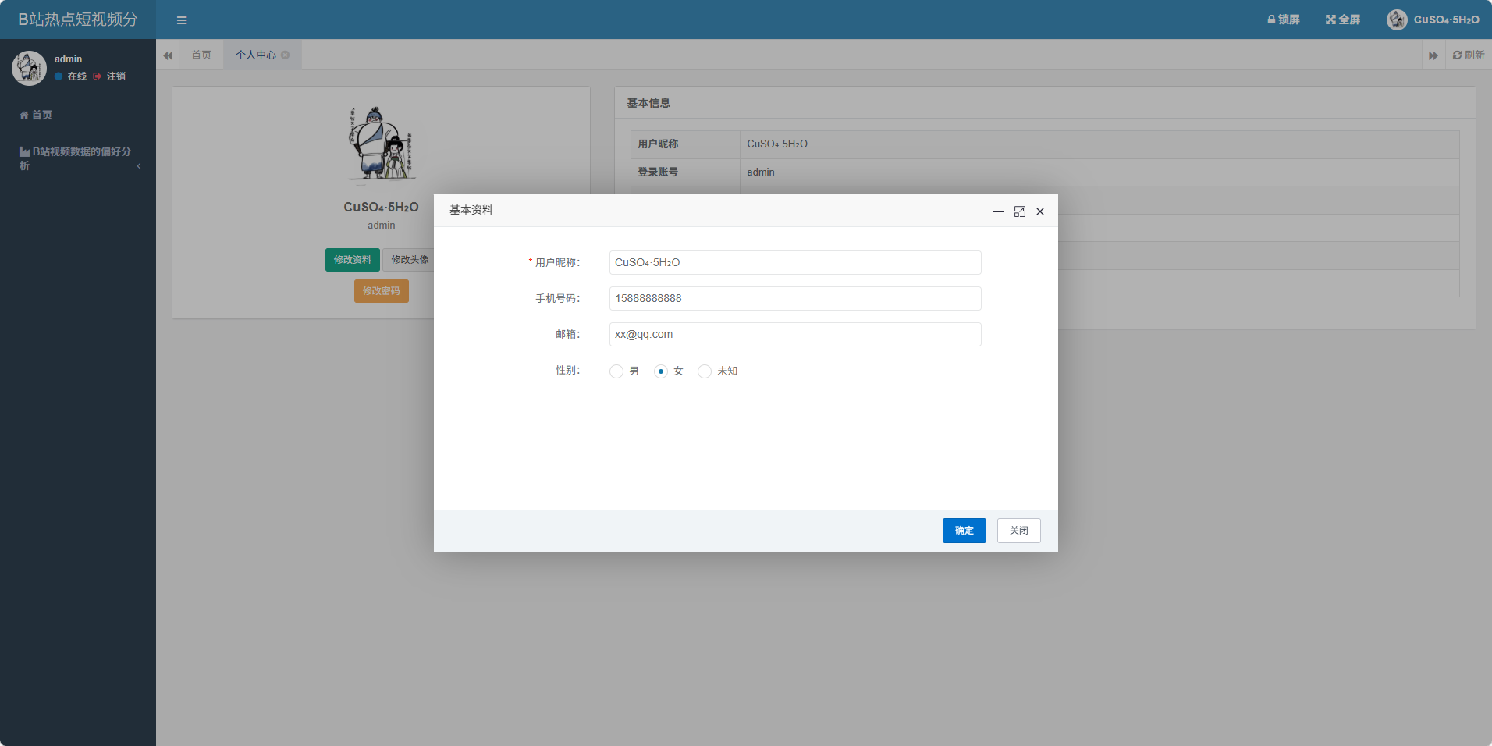Click the 邮箱 email input field
The height and width of the screenshot is (746, 1492).
pyautogui.click(x=794, y=335)
